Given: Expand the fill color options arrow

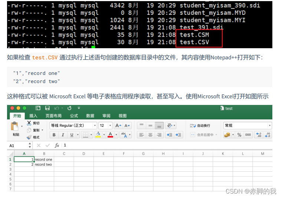Looking at the screenshot, I should pyautogui.click(x=104, y=135).
